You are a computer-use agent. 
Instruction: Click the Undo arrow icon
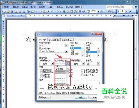52,11
